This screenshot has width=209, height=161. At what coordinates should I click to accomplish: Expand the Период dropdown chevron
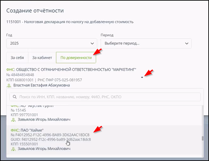point(187,43)
